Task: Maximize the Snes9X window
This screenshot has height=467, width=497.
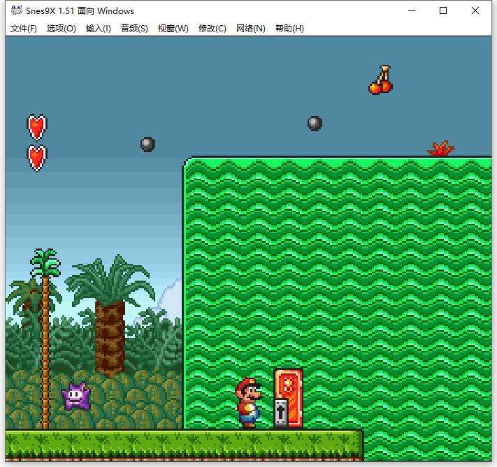Action: 443,10
